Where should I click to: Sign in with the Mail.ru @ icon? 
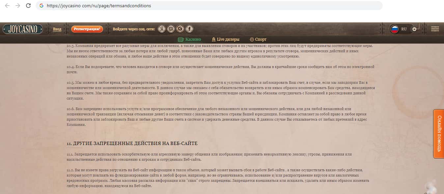171,29
